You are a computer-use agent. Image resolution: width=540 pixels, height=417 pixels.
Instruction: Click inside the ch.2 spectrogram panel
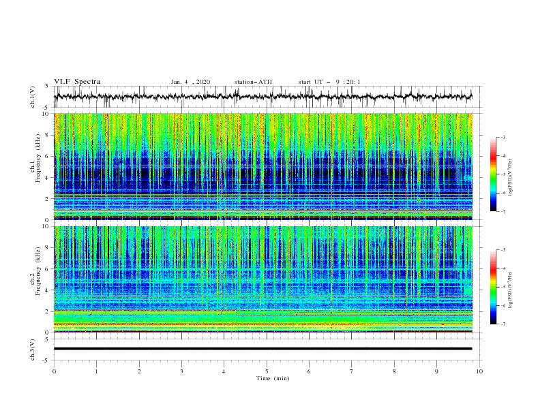(263, 279)
